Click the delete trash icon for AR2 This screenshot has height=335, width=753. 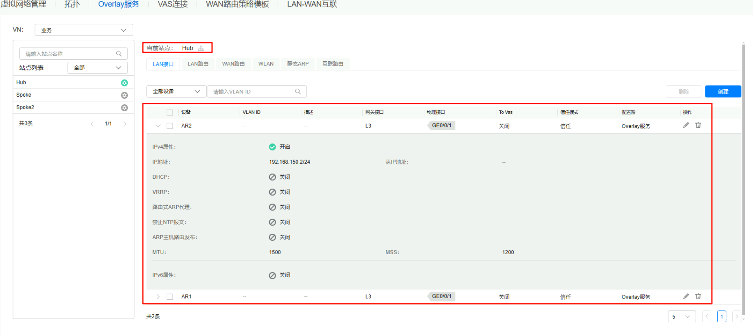pos(698,125)
